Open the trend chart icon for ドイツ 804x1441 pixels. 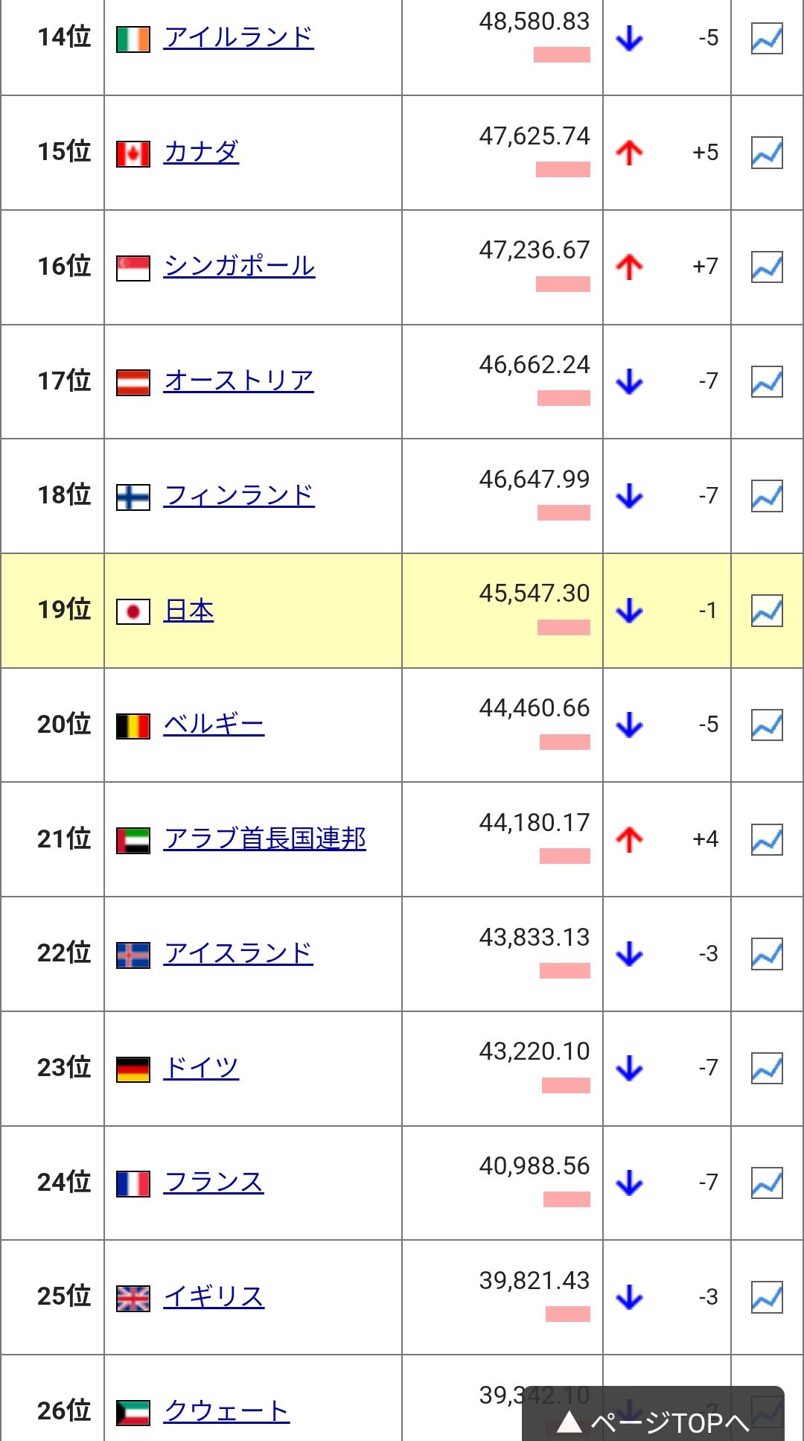[x=767, y=1068]
